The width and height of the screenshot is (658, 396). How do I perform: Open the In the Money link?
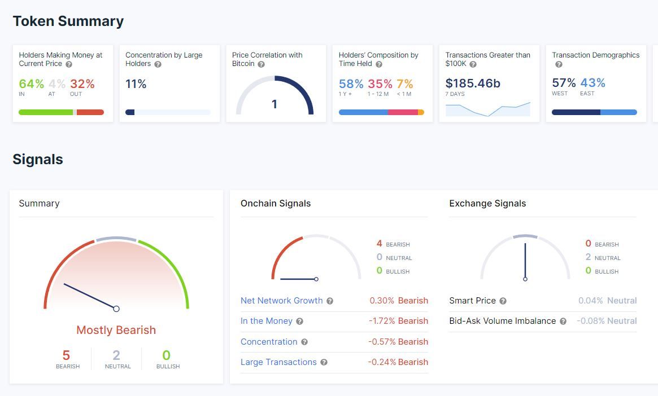tap(267, 321)
